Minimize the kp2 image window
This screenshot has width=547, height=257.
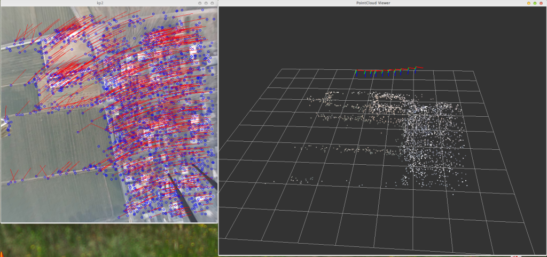[200, 3]
